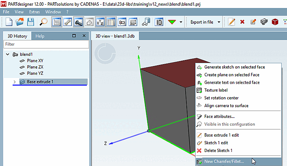The image size is (287, 166).
Task: Switch to the 3D History tab
Action: tap(17, 36)
